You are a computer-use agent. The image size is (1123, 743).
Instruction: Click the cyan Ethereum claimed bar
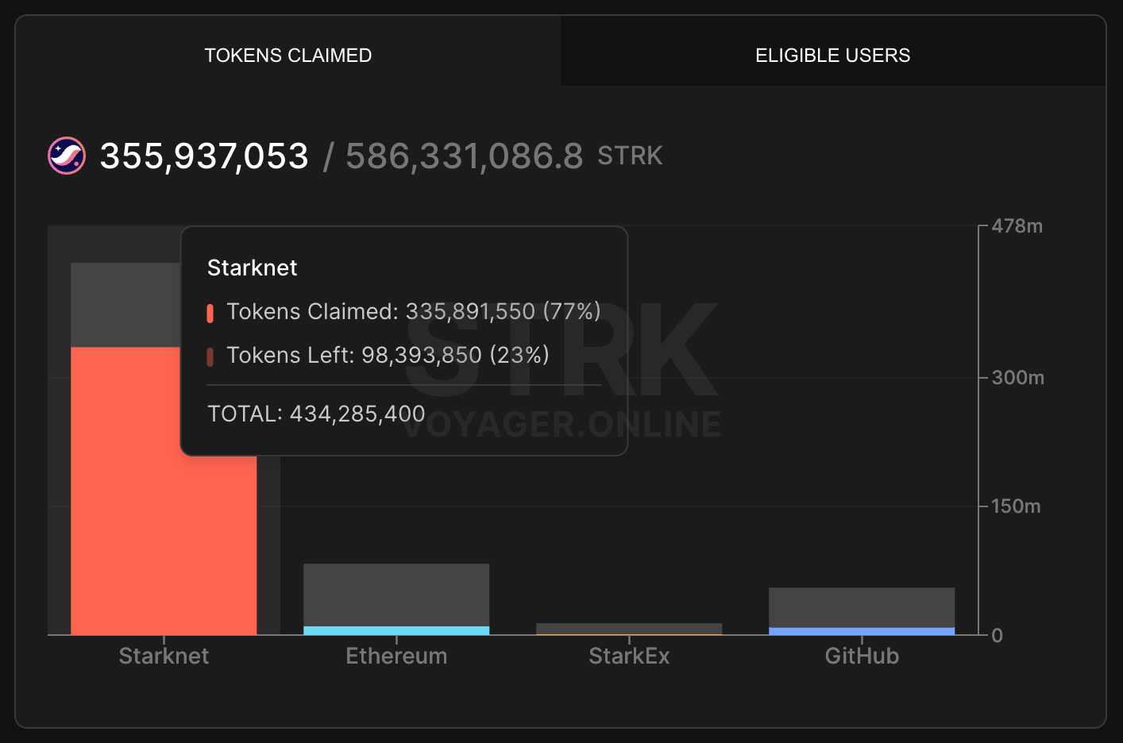pos(396,630)
